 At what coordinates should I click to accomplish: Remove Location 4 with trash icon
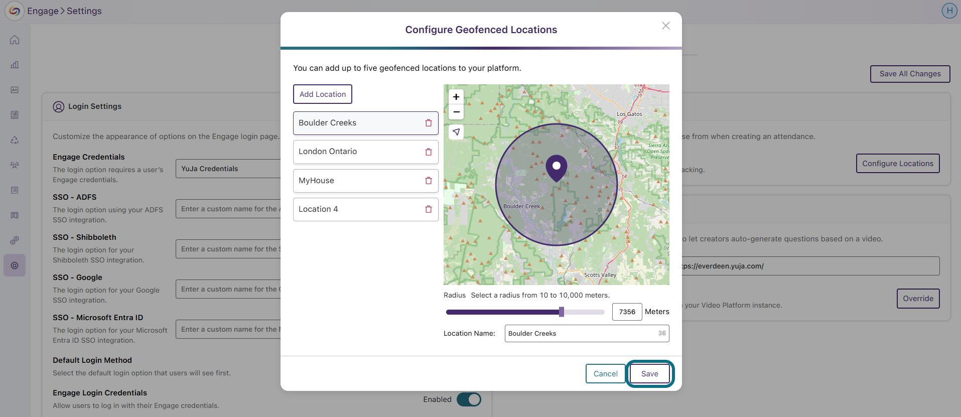pos(429,209)
